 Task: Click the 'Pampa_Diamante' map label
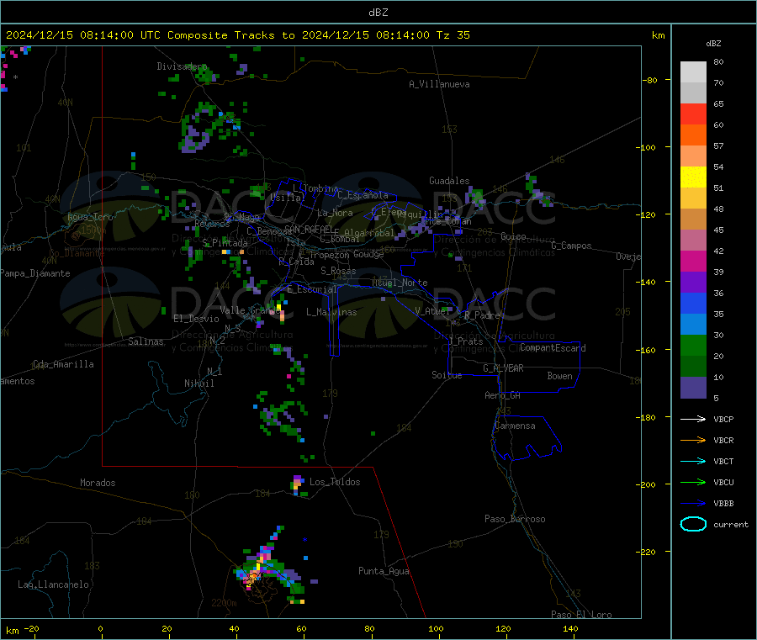[x=35, y=273]
